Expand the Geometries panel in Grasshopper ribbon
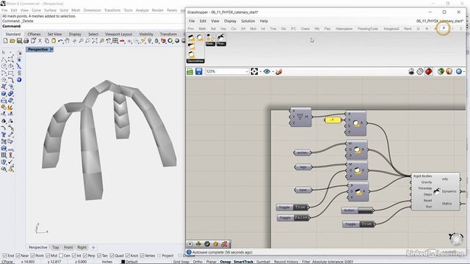The width and height of the screenshot is (470, 264). coord(195,61)
